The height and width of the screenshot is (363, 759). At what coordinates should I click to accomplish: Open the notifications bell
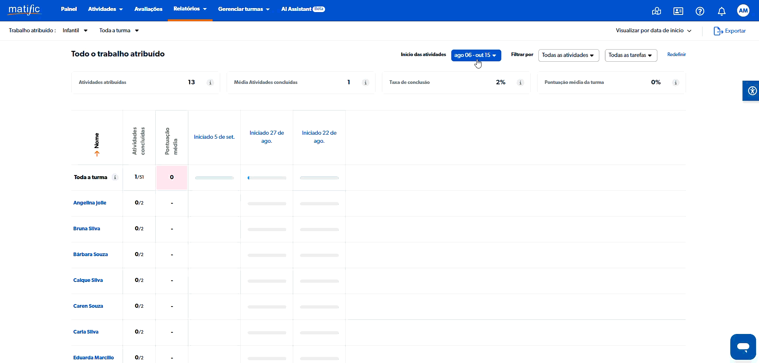pos(721,11)
